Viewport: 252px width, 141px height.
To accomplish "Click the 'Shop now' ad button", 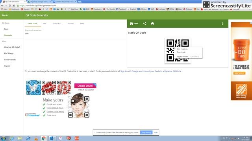I will [x=239, y=73].
